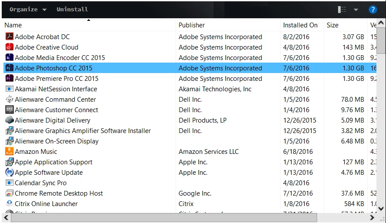Select the Citrix Online Launcher name
The height and width of the screenshot is (223, 386).
[46, 203]
